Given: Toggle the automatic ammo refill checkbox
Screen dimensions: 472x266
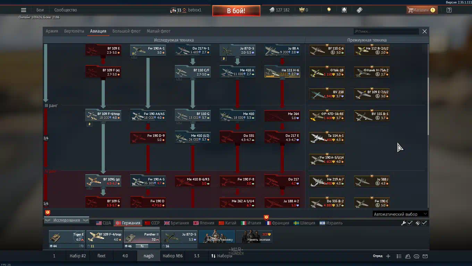Looking at the screenshot, I should click(x=424, y=223).
